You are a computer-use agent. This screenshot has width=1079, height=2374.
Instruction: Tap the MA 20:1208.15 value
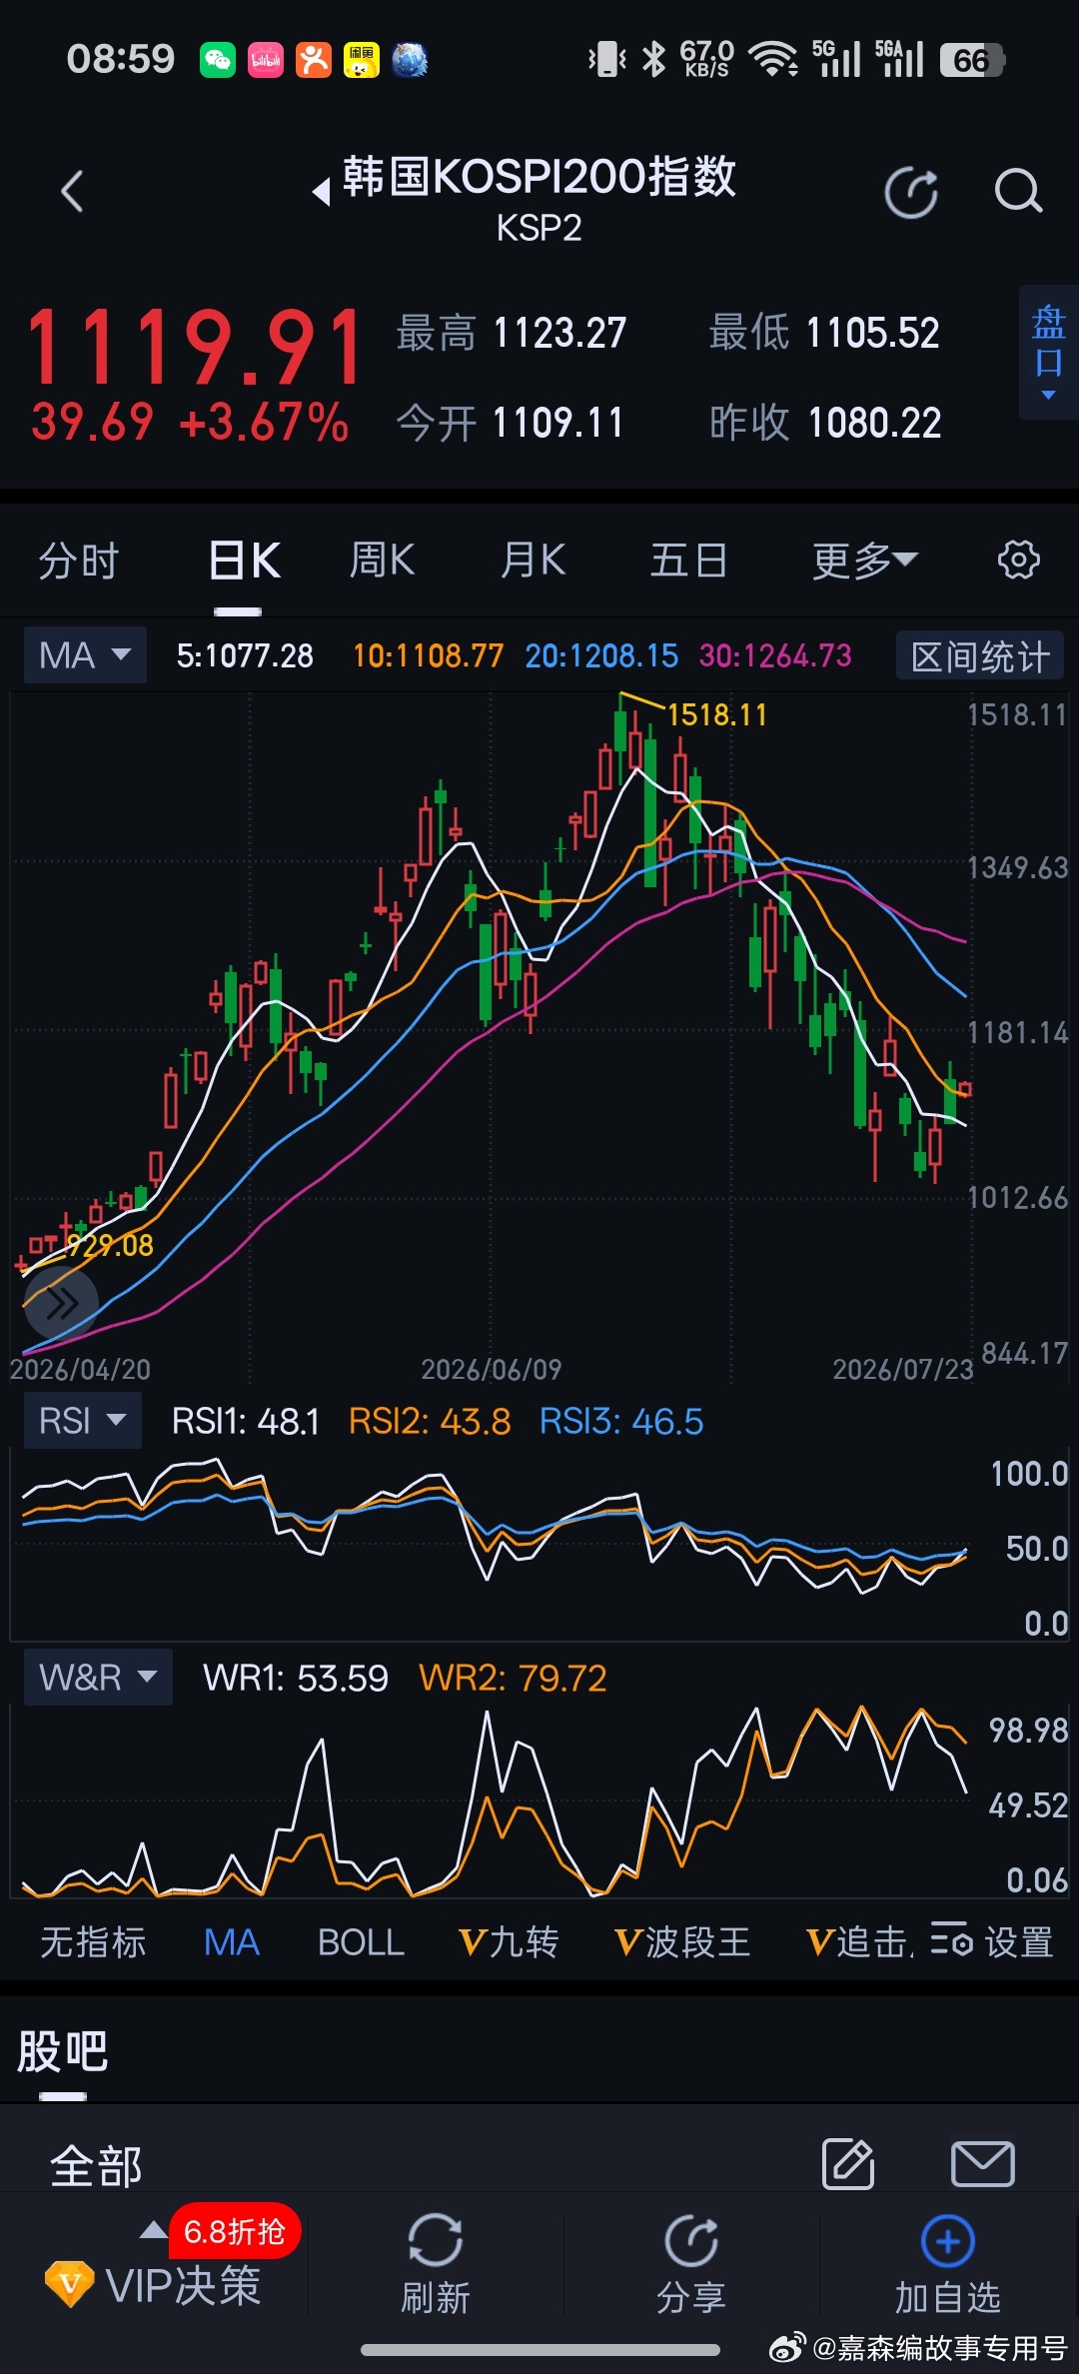click(601, 655)
